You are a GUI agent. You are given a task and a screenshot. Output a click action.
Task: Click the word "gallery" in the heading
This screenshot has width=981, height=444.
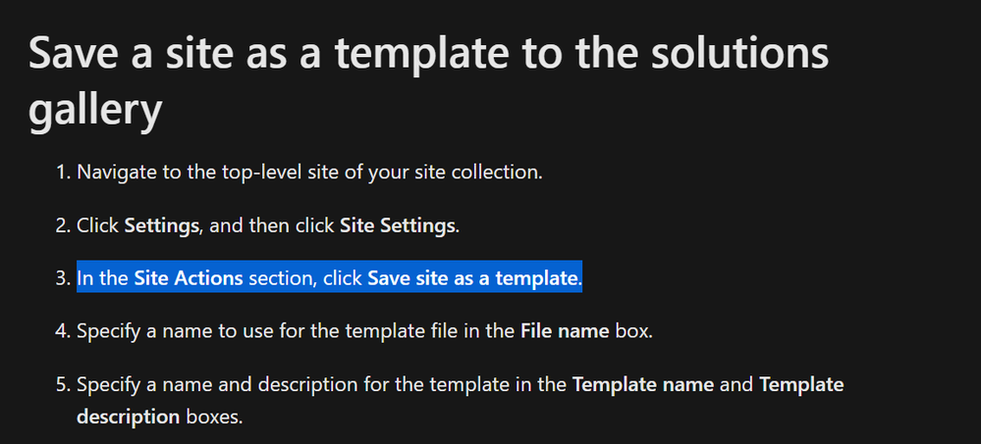94,111
